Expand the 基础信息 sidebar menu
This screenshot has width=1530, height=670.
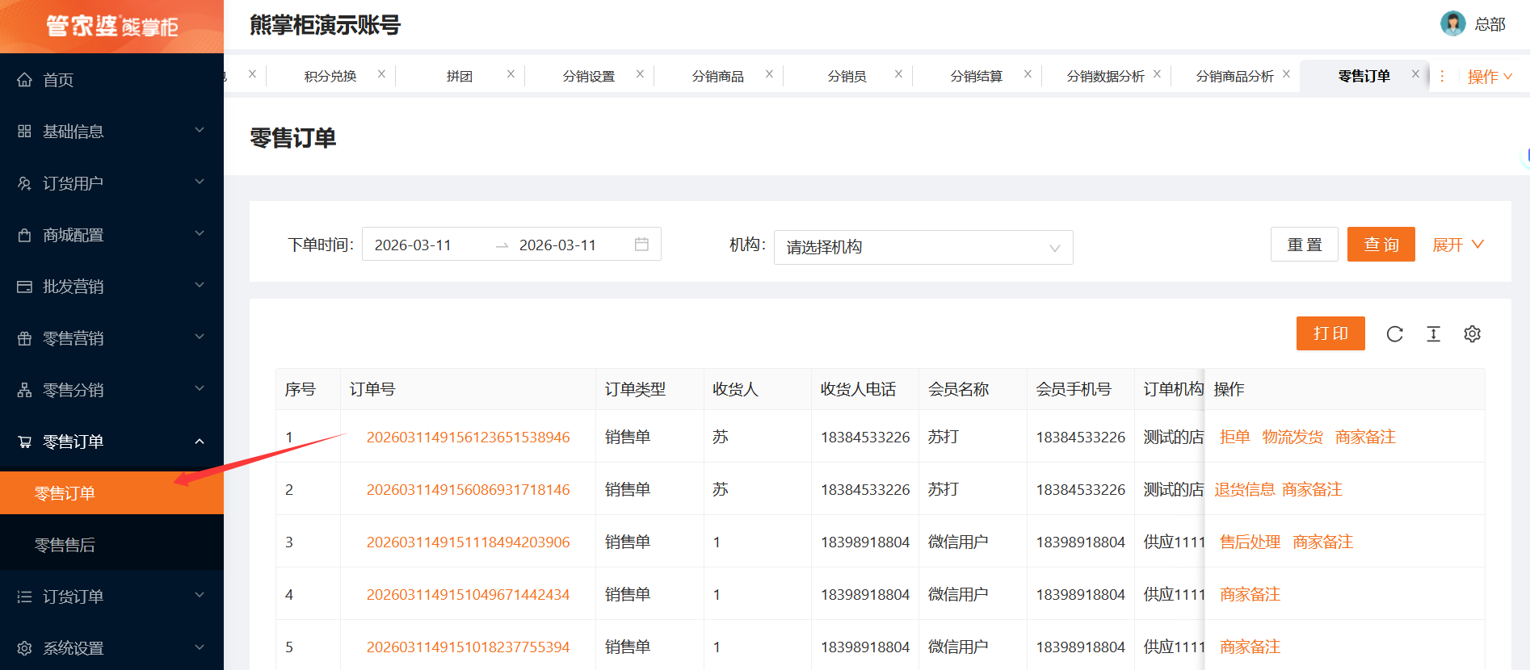111,132
